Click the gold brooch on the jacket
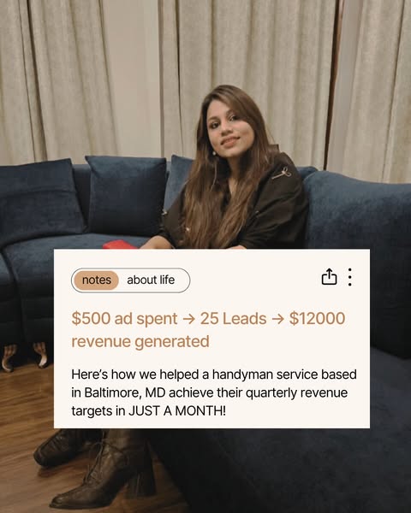Screen dimensions: 411x513 pyautogui.click(x=282, y=173)
